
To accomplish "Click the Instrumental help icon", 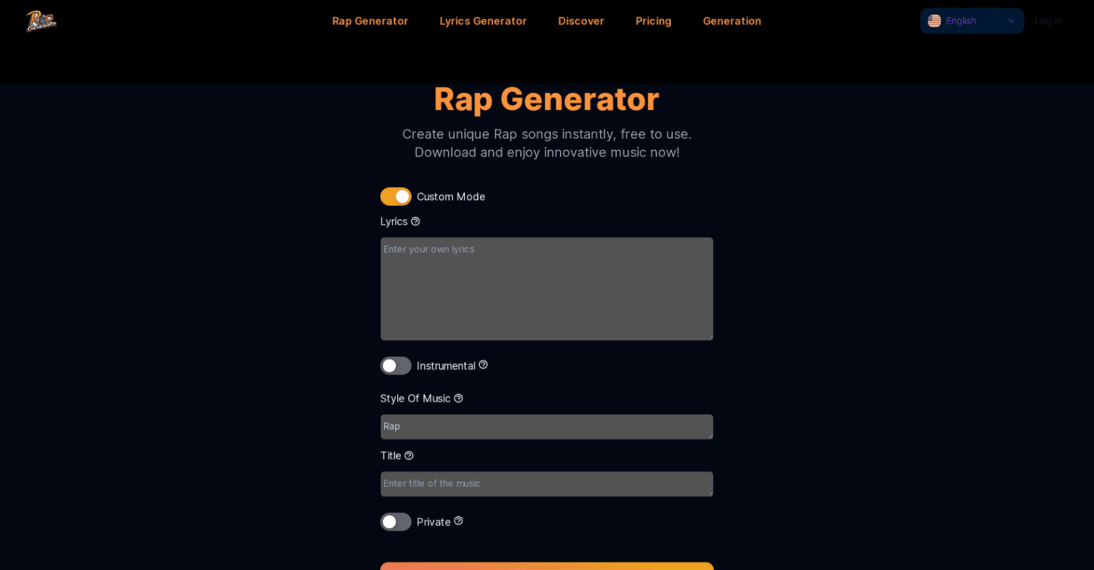I will [483, 365].
